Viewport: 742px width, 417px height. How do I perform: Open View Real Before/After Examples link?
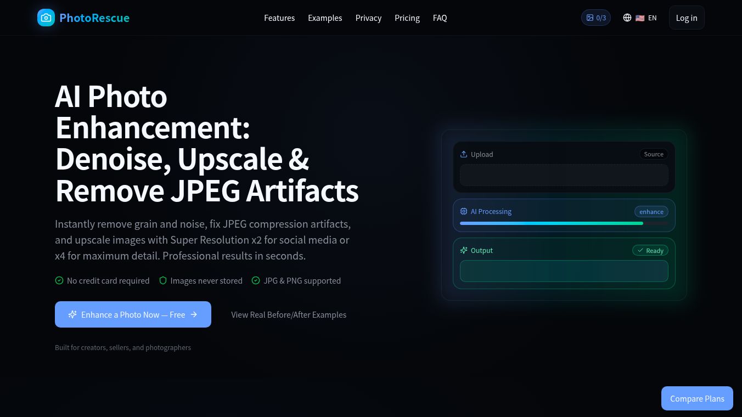[289, 314]
